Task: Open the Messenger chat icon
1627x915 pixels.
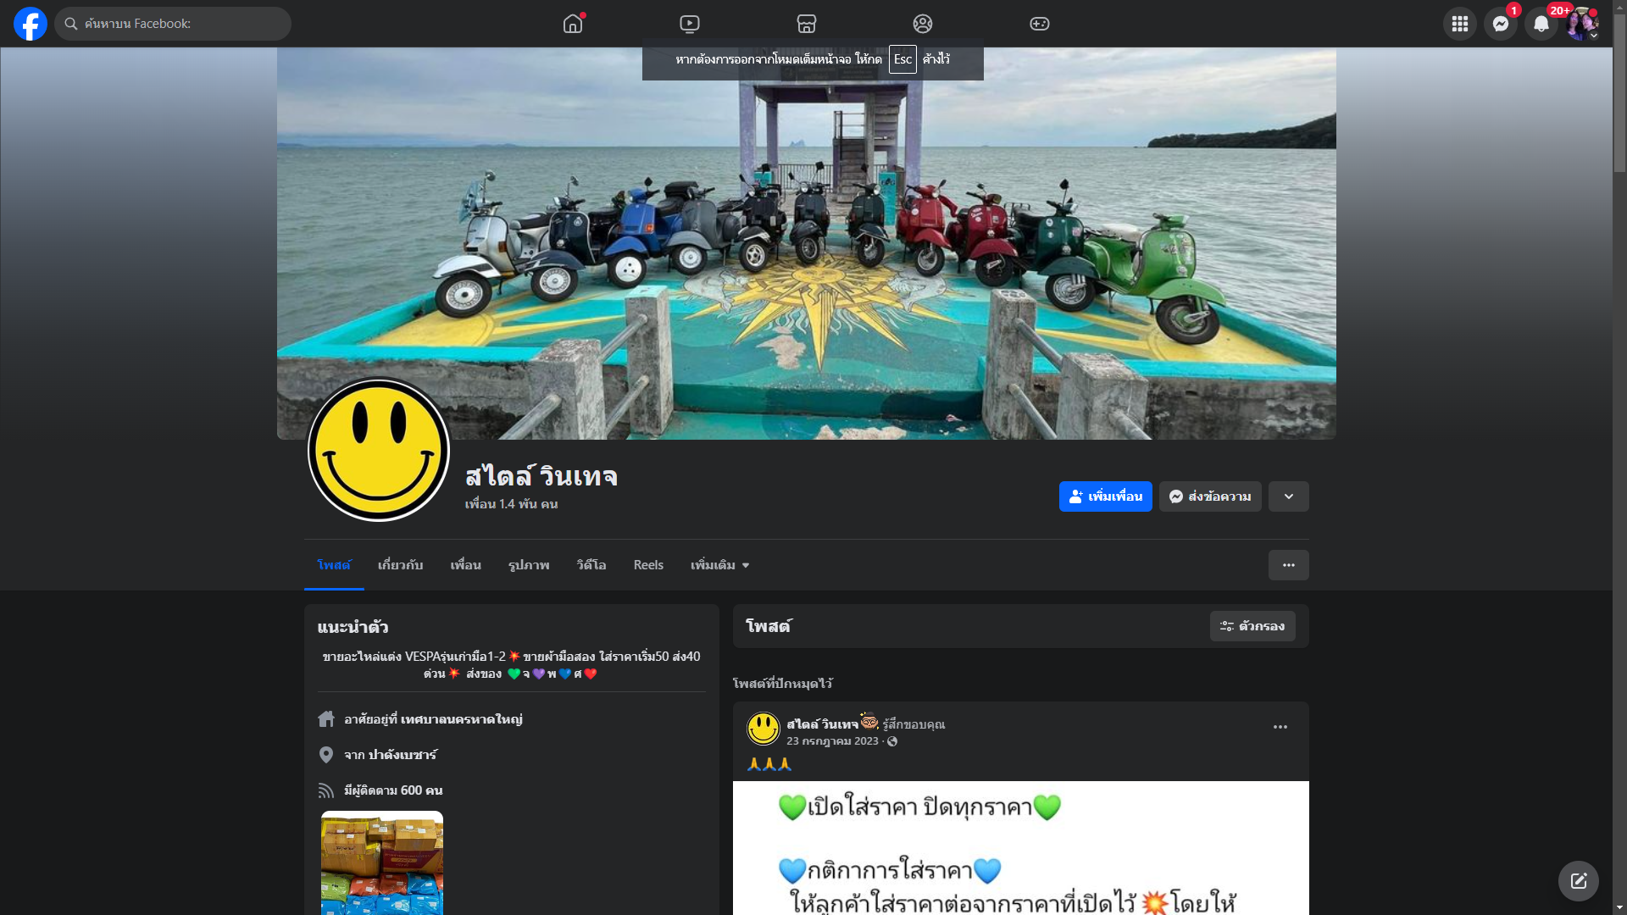Action: click(x=1500, y=24)
